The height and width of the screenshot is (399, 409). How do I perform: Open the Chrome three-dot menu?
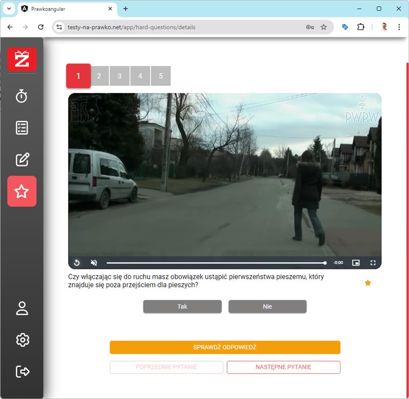[399, 27]
